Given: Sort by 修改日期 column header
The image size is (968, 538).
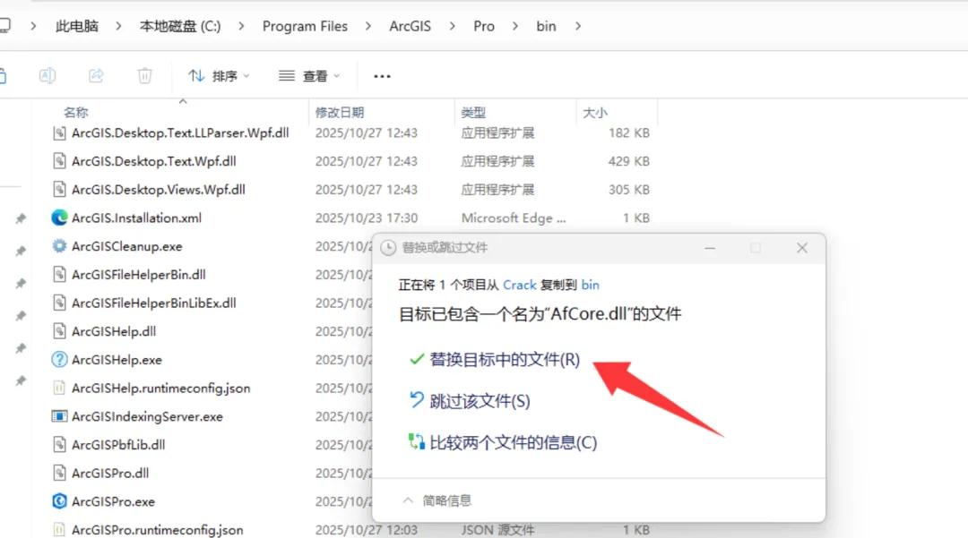Looking at the screenshot, I should coord(340,113).
